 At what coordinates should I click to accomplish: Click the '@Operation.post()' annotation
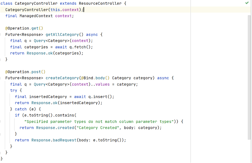[25, 72]
